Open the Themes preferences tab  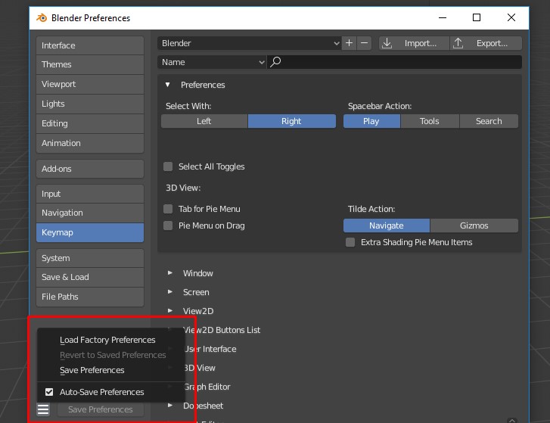tap(90, 64)
